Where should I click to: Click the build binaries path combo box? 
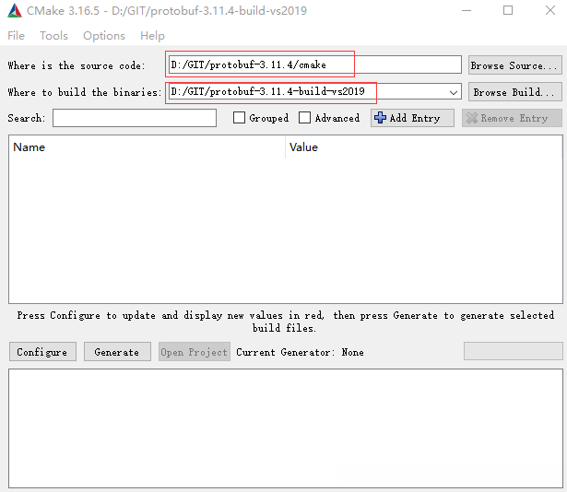pyautogui.click(x=315, y=91)
